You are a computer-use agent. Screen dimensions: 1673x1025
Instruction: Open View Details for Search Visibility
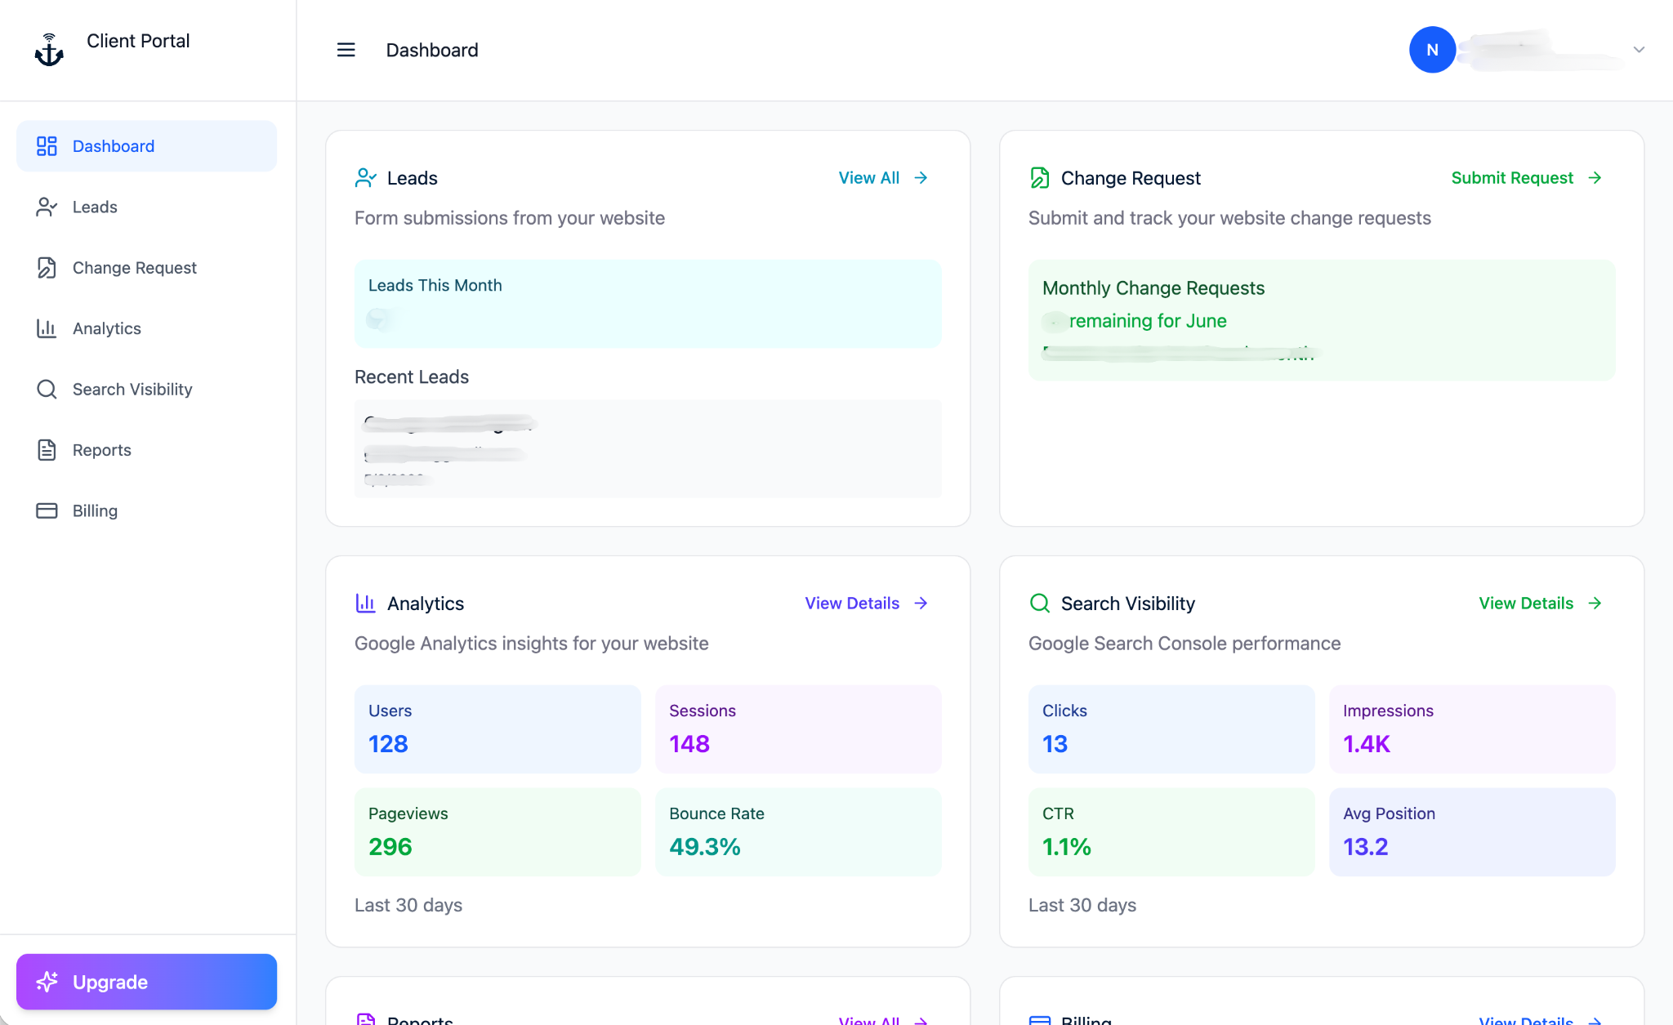pyautogui.click(x=1540, y=604)
